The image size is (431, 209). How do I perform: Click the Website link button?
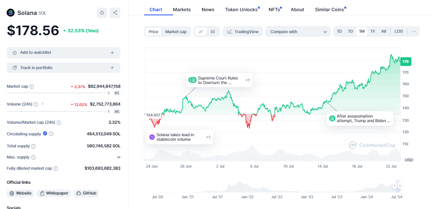coord(20,193)
